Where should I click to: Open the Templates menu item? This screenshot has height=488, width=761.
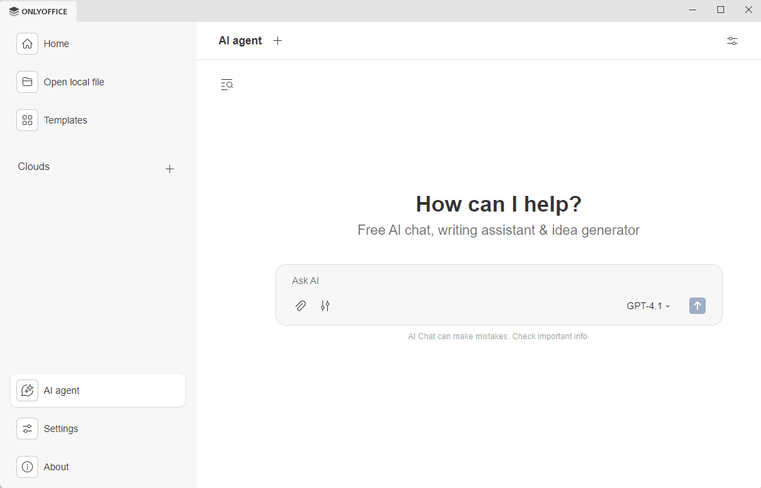(66, 120)
